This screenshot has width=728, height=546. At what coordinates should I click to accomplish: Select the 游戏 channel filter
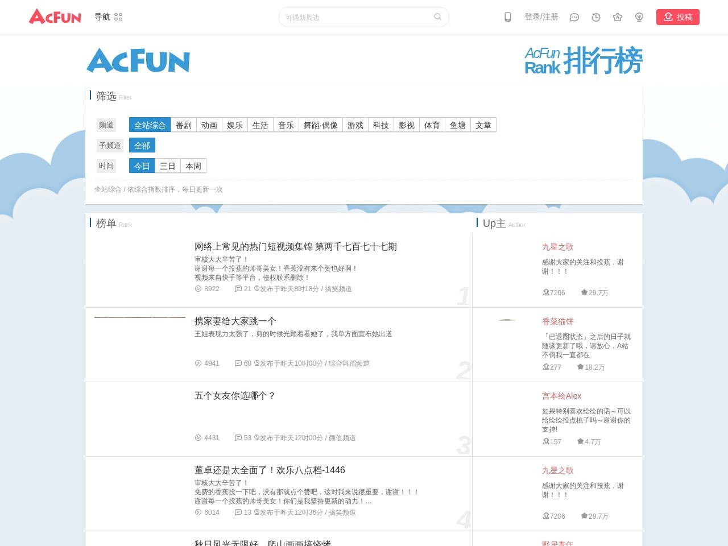click(355, 125)
